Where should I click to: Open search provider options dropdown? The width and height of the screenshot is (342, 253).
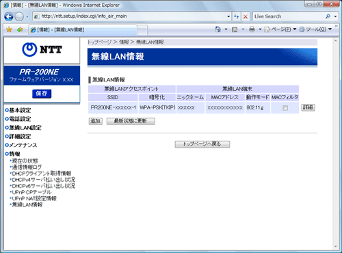point(335,16)
